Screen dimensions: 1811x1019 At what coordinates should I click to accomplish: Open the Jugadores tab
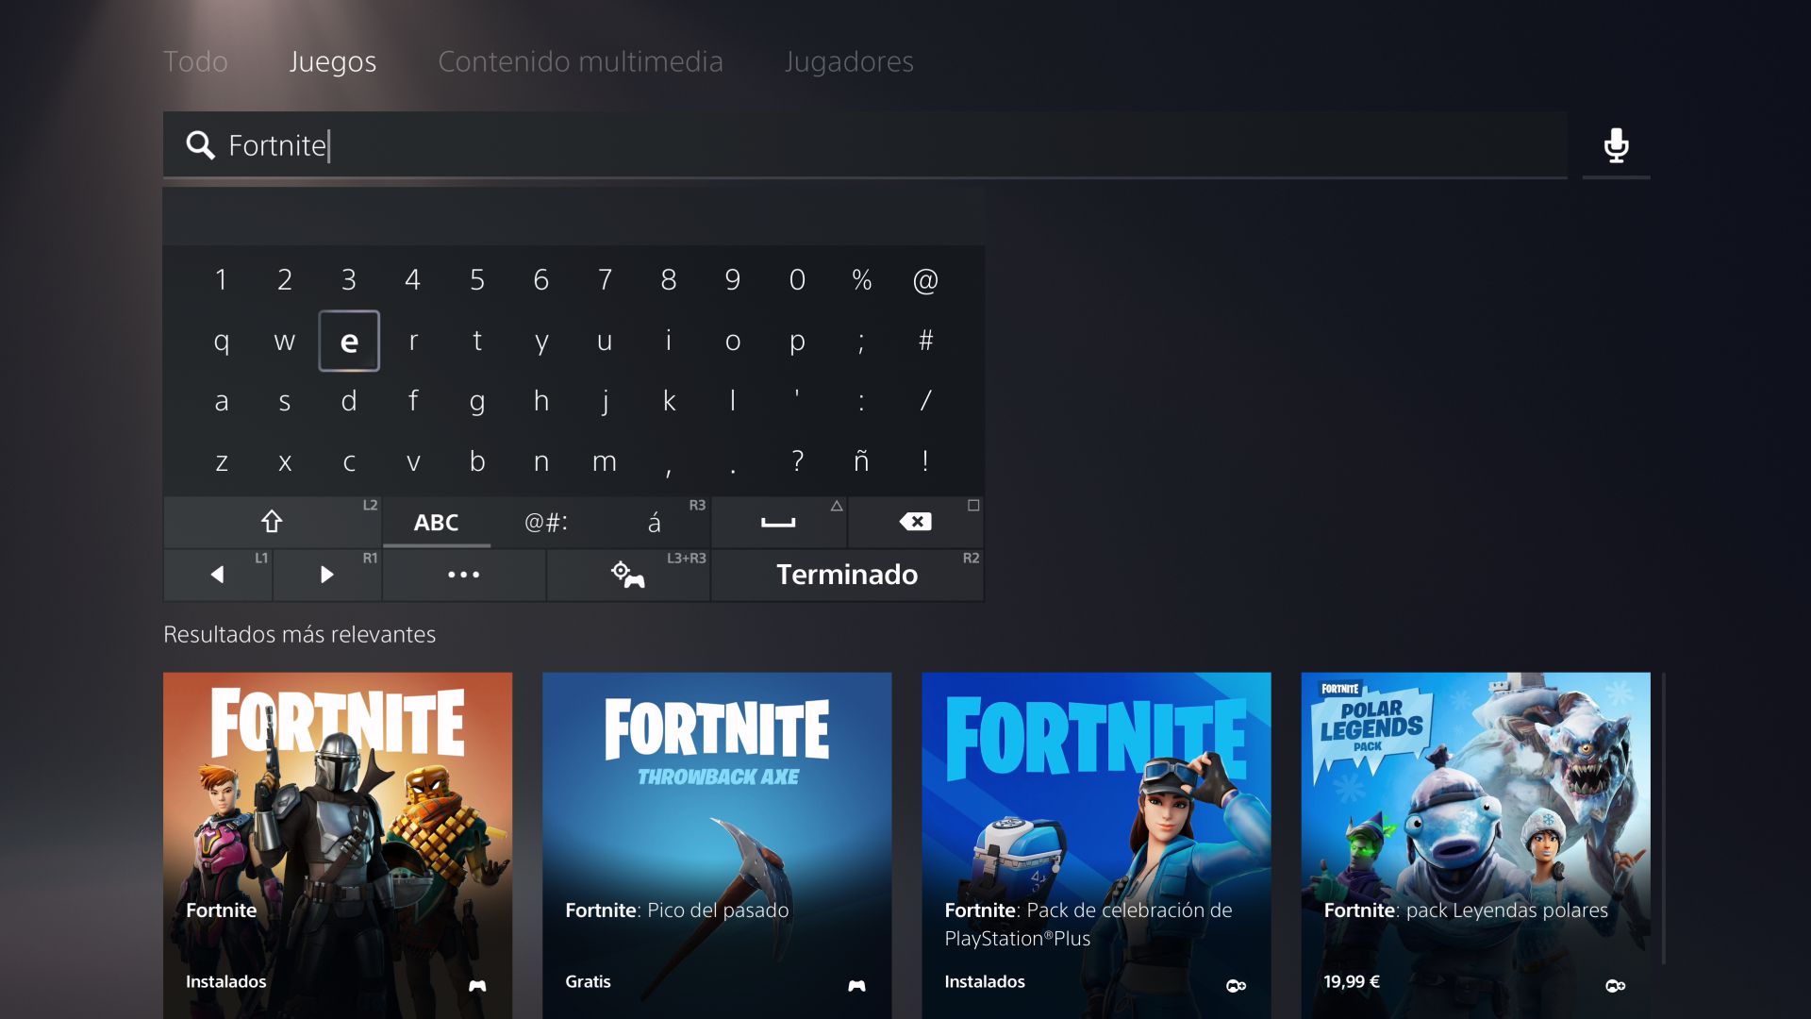pyautogui.click(x=849, y=61)
